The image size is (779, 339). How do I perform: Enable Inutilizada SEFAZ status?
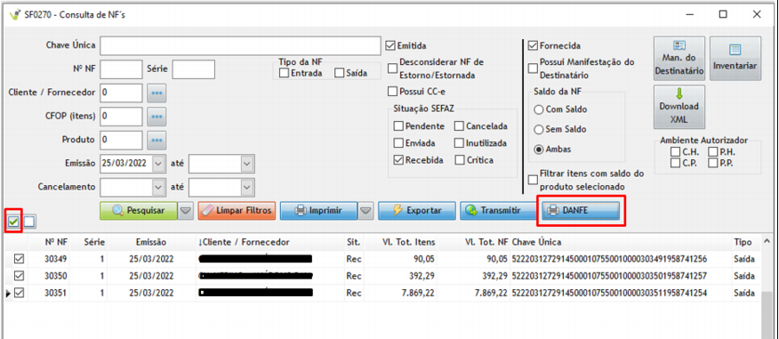point(459,143)
